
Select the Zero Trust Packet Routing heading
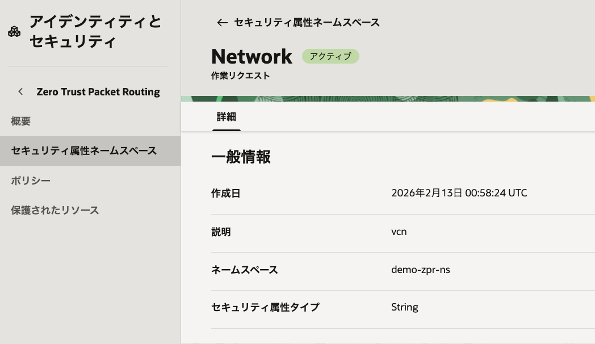(98, 91)
